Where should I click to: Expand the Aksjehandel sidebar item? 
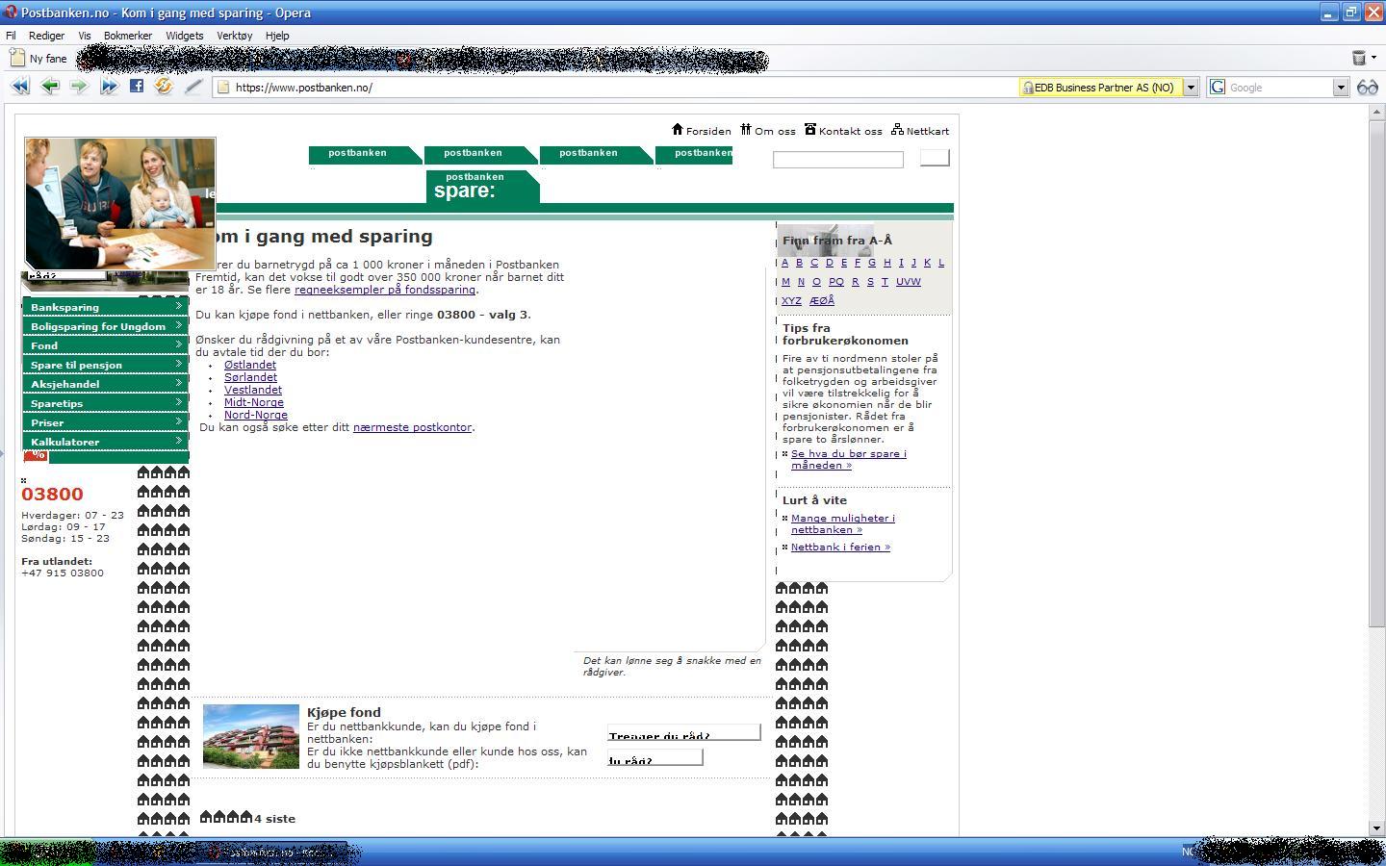(106, 384)
